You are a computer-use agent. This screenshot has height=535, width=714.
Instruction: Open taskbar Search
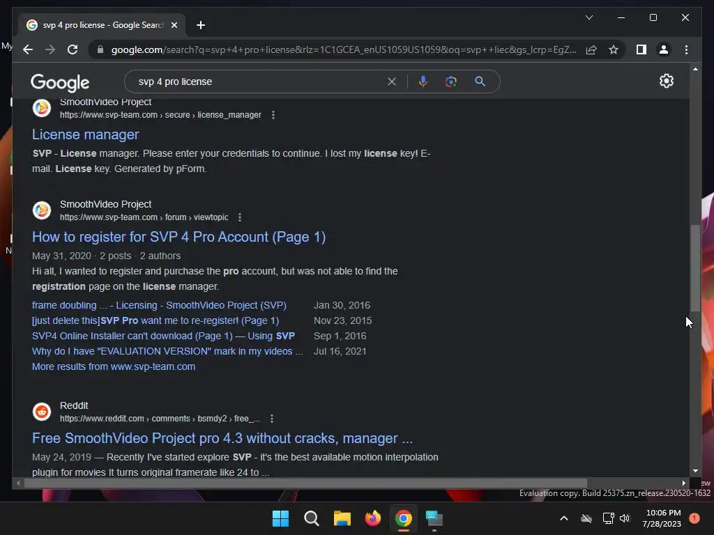pos(312,518)
